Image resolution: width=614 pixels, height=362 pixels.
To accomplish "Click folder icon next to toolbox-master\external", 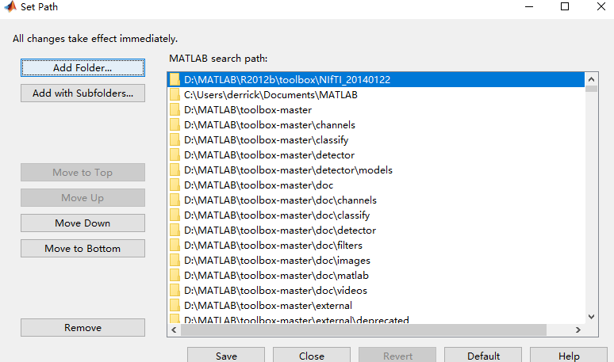I will (175, 305).
